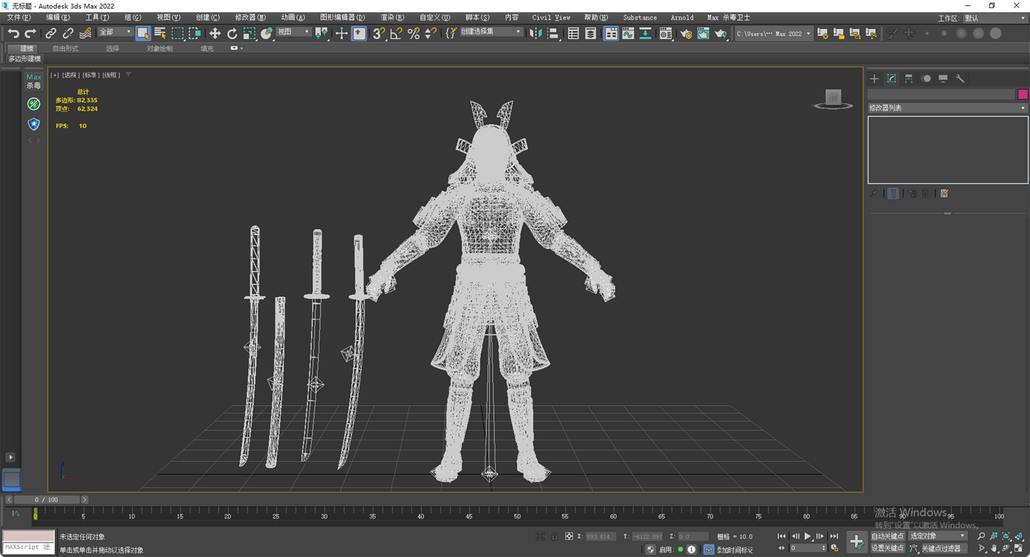
Task: Click the MAXScript listener input field
Action: tap(28, 547)
